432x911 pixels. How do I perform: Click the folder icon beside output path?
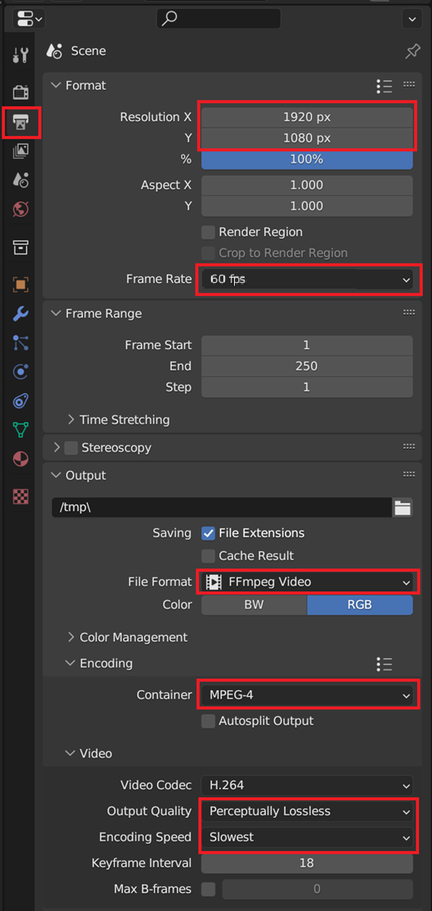(403, 507)
